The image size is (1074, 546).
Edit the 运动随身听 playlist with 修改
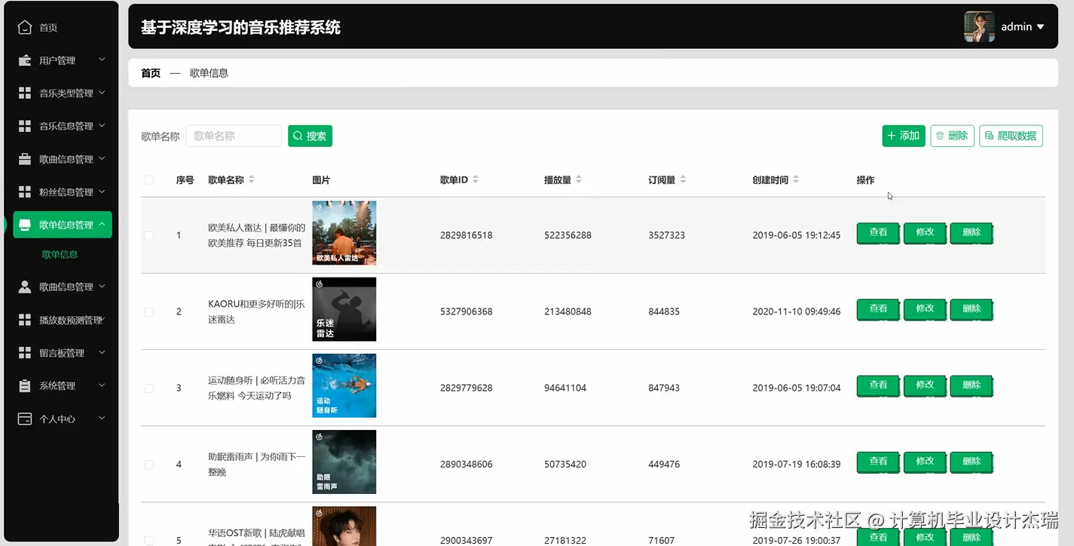(x=925, y=385)
